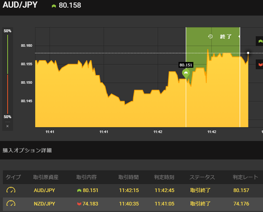Click the trader sentiment ratio bar
This screenshot has width=263, height=212.
click(8, 74)
